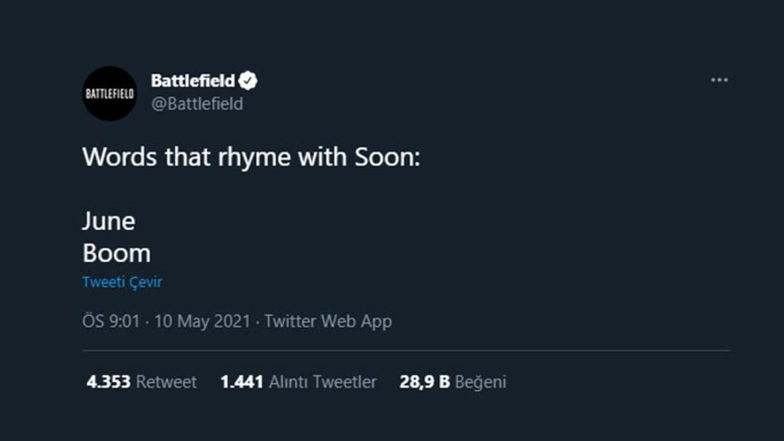
Task: Open the three-dot more options menu
Action: (719, 80)
